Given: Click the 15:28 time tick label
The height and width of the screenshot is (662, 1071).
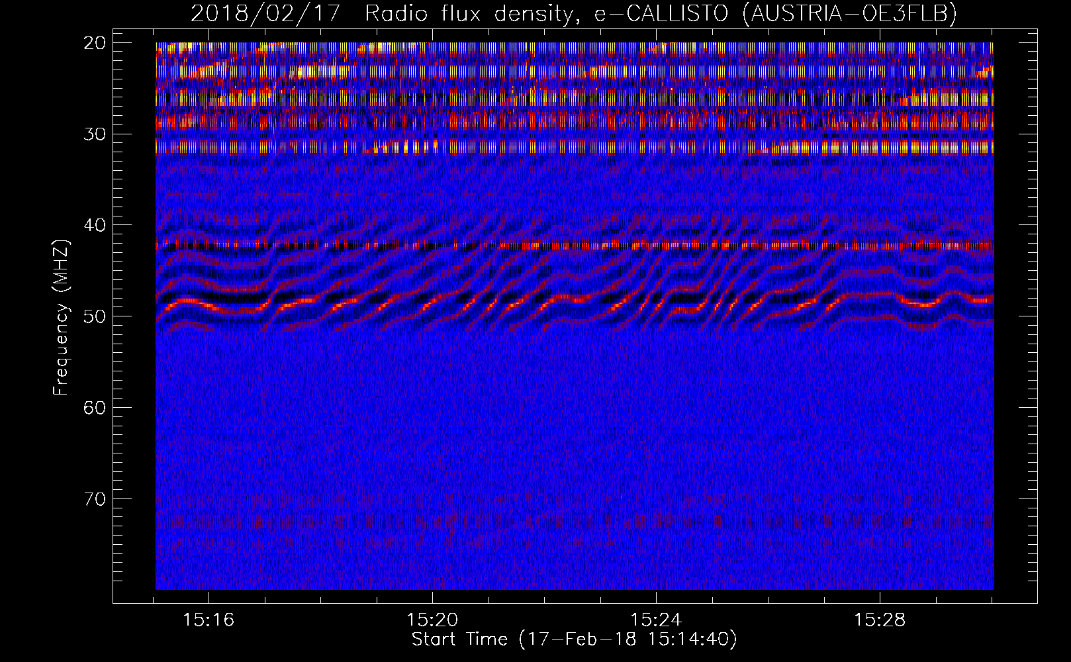Looking at the screenshot, I should tap(880, 620).
